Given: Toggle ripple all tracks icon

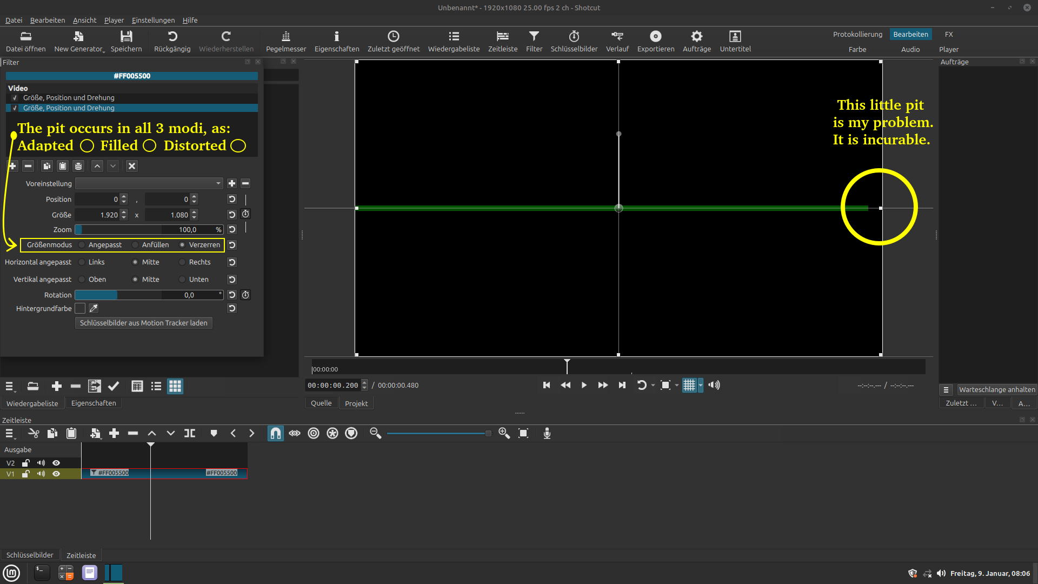Looking at the screenshot, I should point(332,433).
